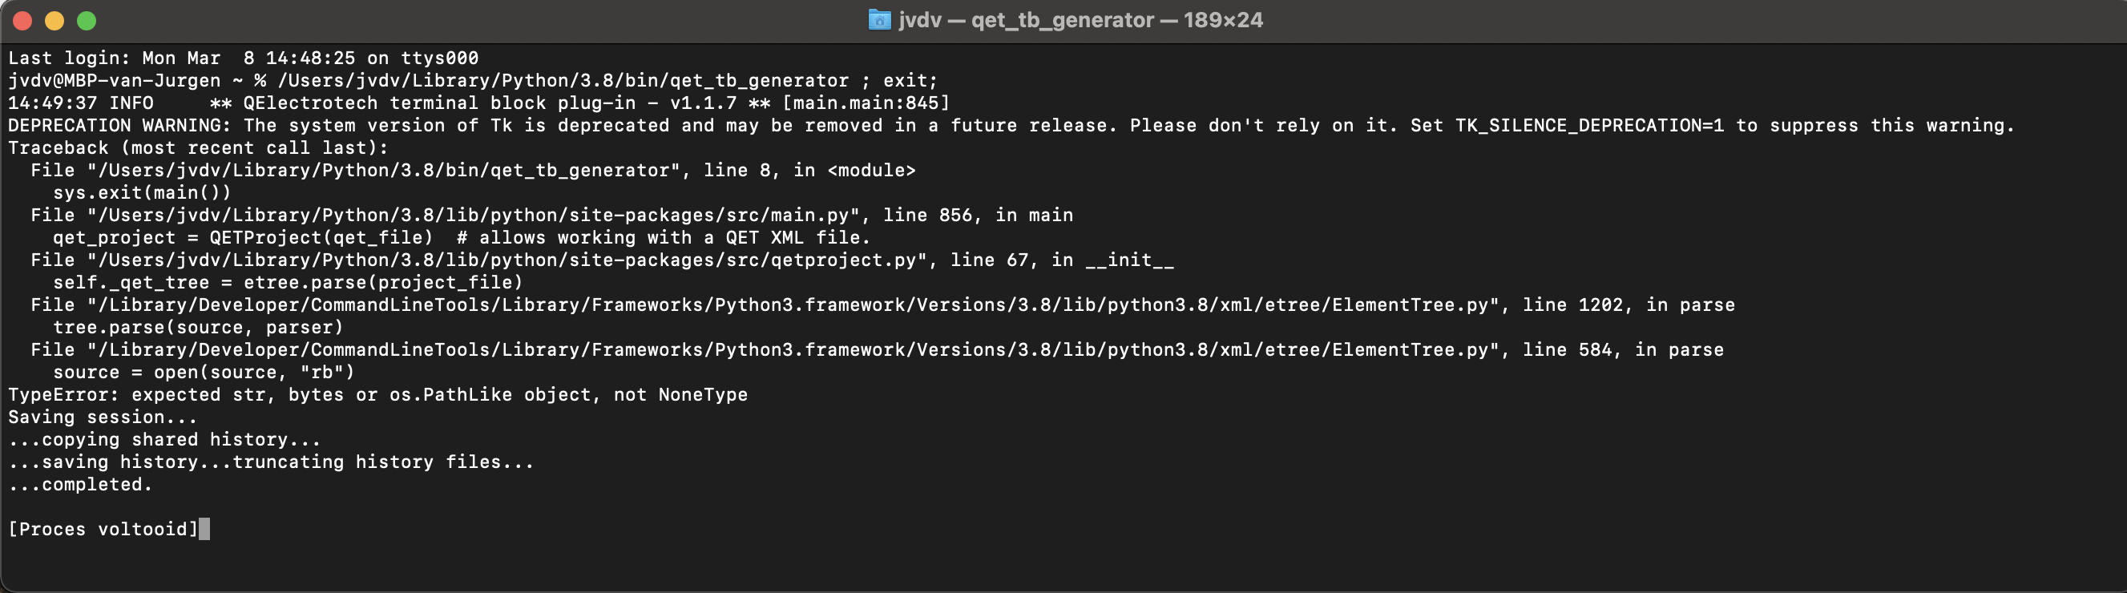
Task: Click the "self._qet_tree = etree.parse(project_file)" line
Action: coord(288,282)
